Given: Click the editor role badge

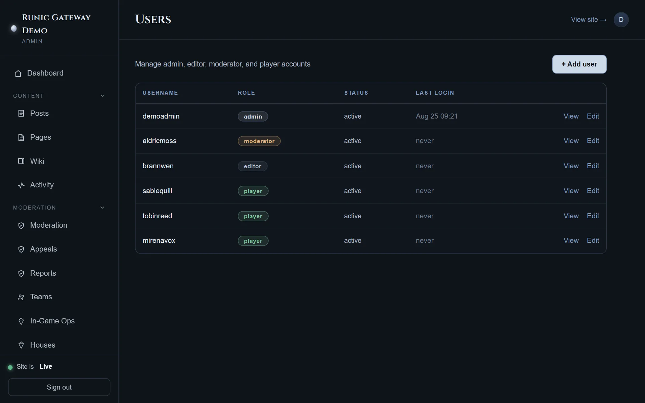Looking at the screenshot, I should (x=253, y=166).
